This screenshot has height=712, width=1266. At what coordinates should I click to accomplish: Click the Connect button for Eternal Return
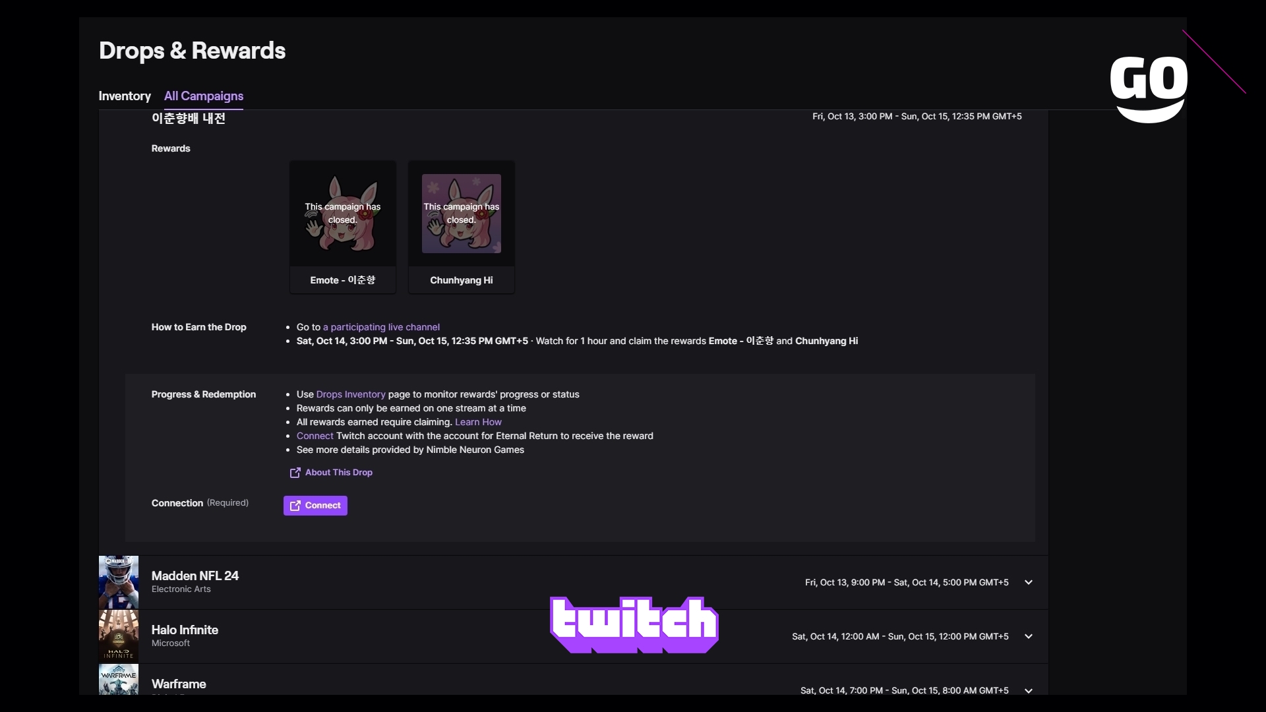point(315,505)
